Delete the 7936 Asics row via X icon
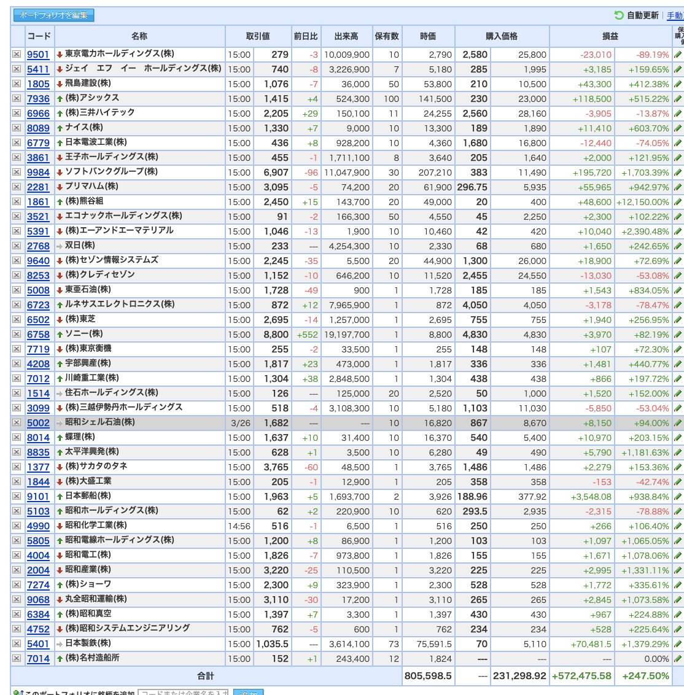684x695 pixels. click(17, 98)
